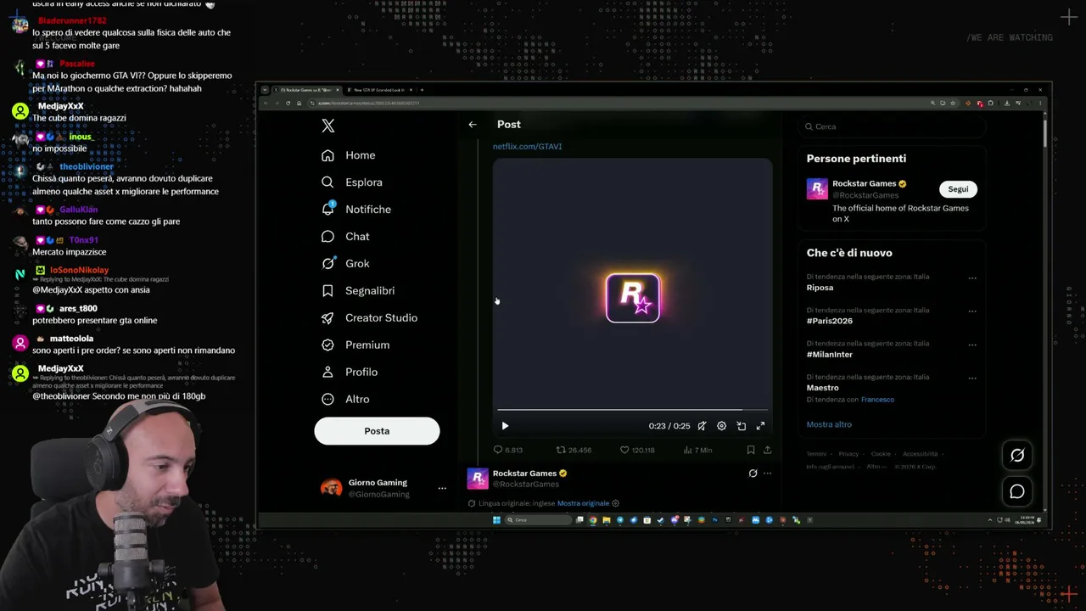
Task: View the 7 Mln views analytics
Action: (x=697, y=451)
